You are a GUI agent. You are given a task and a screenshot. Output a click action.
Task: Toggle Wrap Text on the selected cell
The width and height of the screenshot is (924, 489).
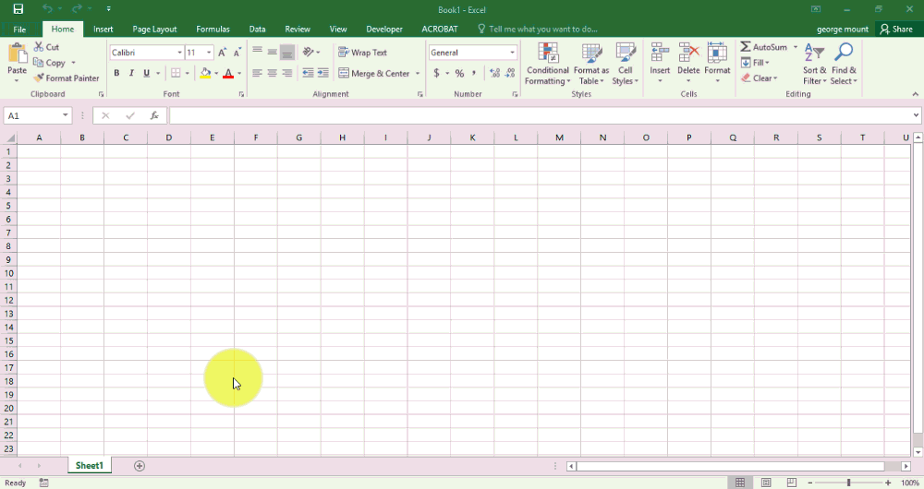point(362,53)
